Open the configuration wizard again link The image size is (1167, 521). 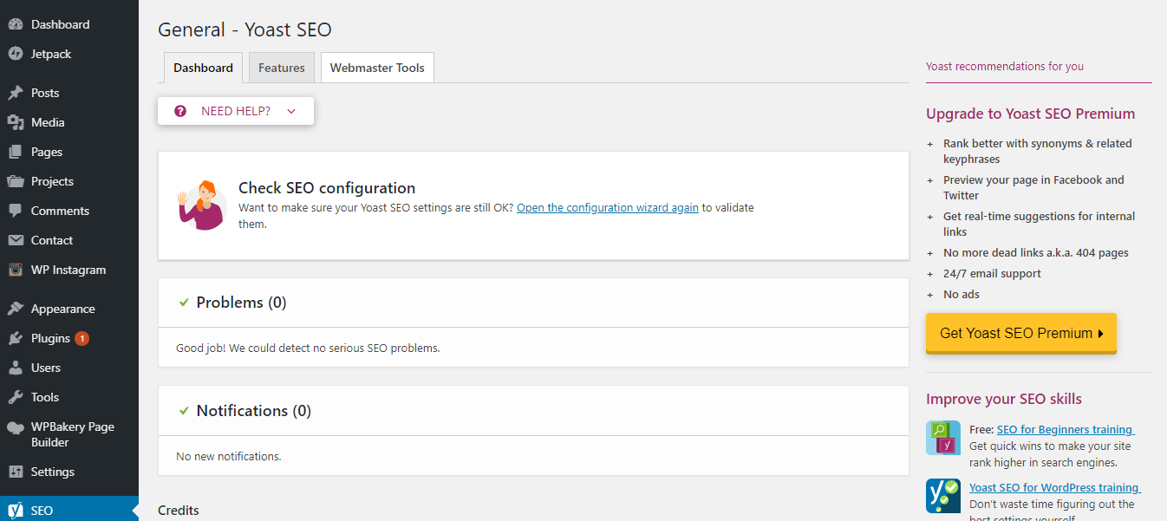click(608, 208)
